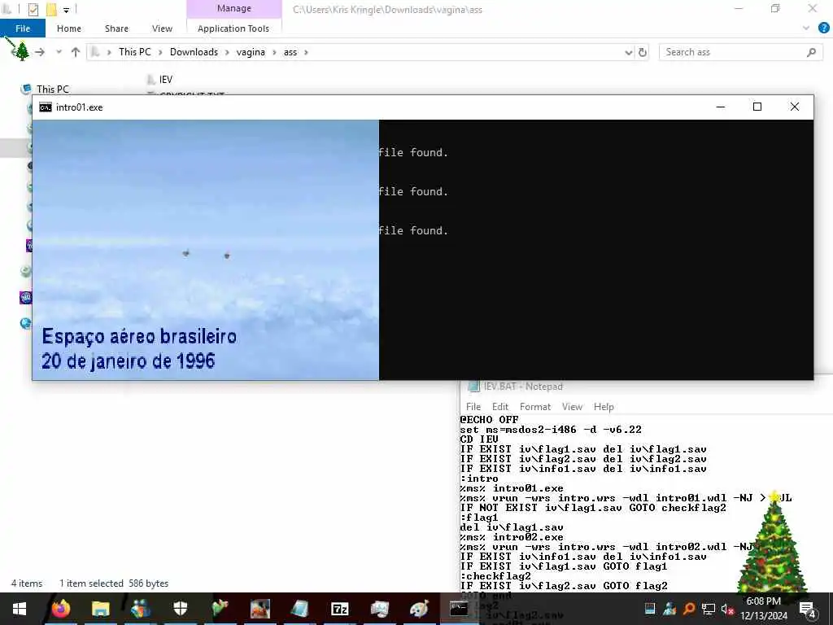The image size is (833, 625).
Task: Select Downloads in the address breadcrumb
Action: (194, 52)
